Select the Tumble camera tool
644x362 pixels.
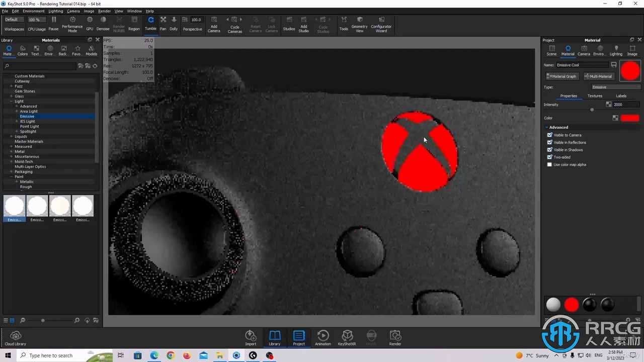150,24
